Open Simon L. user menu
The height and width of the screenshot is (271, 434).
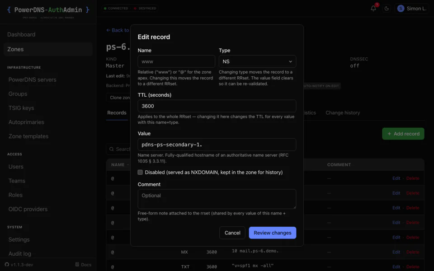tap(411, 9)
